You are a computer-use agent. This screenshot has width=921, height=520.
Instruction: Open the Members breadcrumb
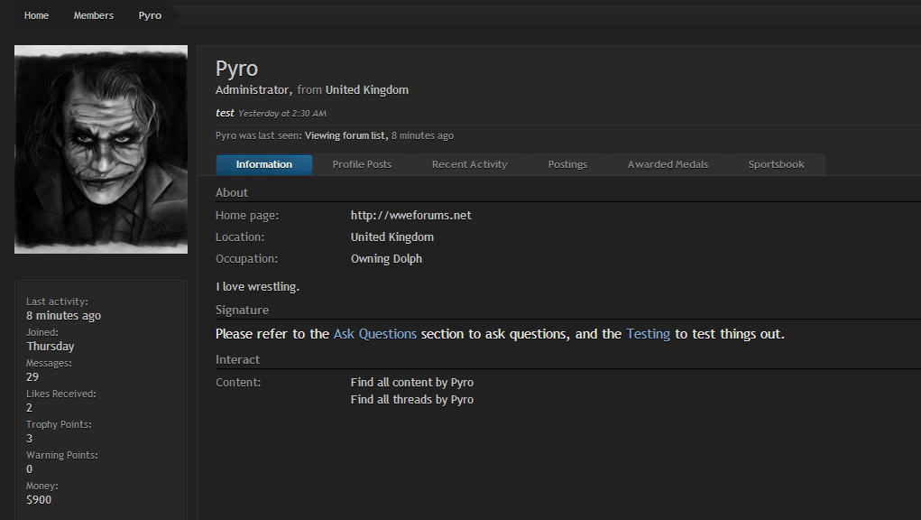pos(94,15)
